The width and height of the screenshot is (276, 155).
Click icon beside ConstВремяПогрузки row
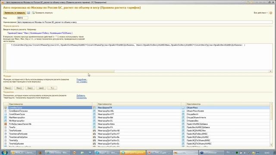[x=6, y=111]
